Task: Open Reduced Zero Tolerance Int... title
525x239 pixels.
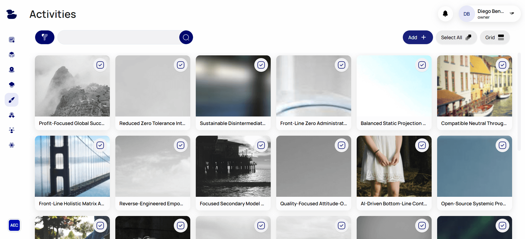Action: point(152,123)
